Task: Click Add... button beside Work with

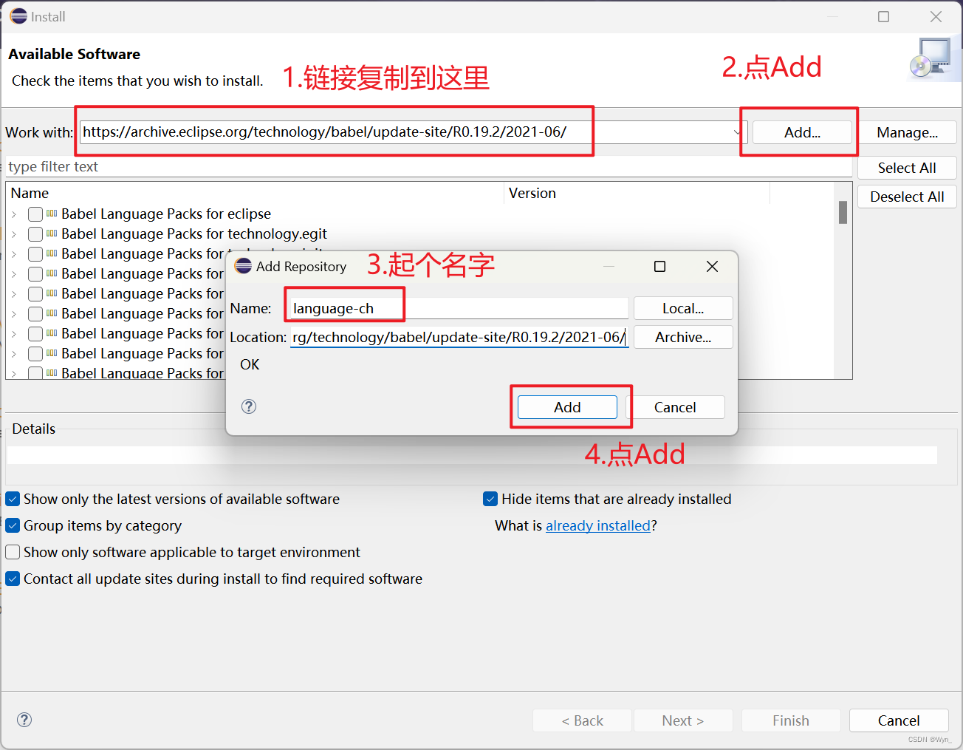Action: (x=802, y=132)
